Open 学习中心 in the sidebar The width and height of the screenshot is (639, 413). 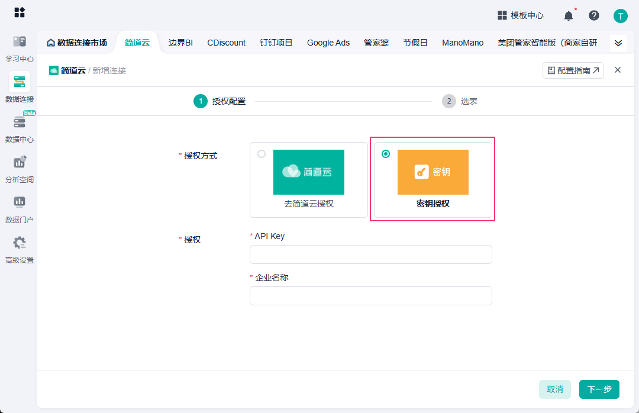tap(19, 49)
